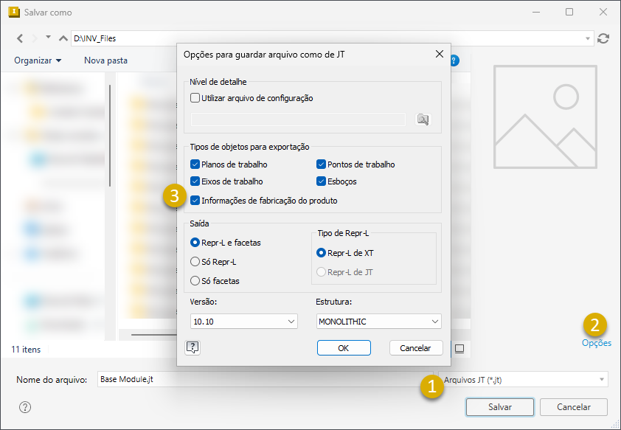Click the Back arrow in Salvar como
The height and width of the screenshot is (430, 621).
20,38
